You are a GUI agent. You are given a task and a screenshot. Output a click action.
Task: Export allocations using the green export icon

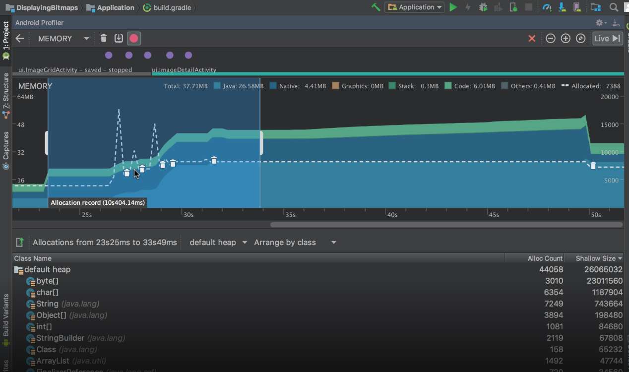click(x=20, y=242)
